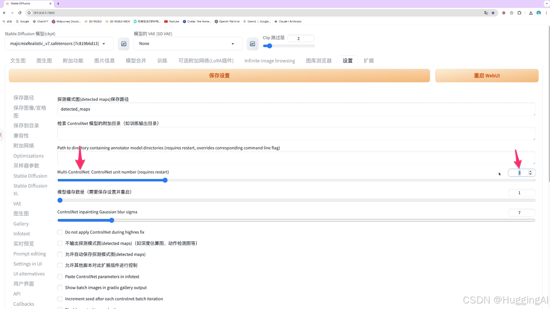Switch to the 图生图 tab
Image resolution: width=550 pixels, height=309 pixels.
(44, 60)
